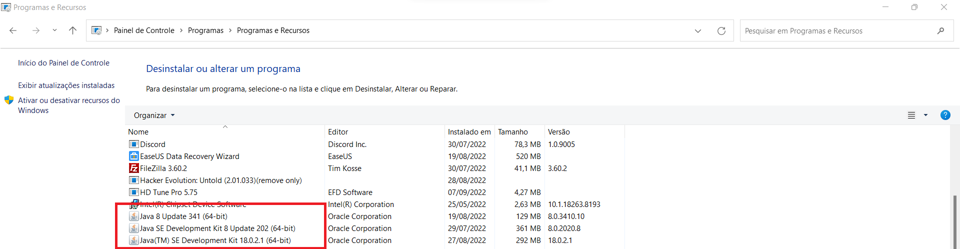Sort by the Editor column header
Viewport: 960px width, 249px height.
(x=384, y=132)
